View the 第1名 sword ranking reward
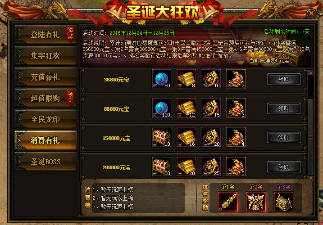 228,202
